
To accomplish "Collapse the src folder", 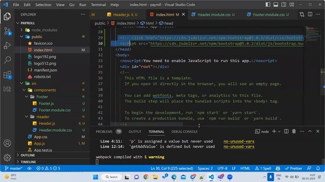I will (21, 83).
